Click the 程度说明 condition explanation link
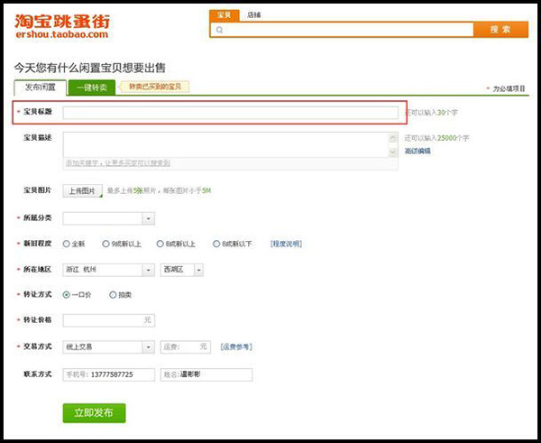 point(286,244)
